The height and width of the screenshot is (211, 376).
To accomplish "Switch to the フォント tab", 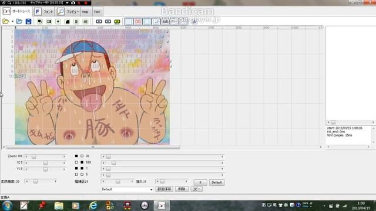I will point(43,12).
